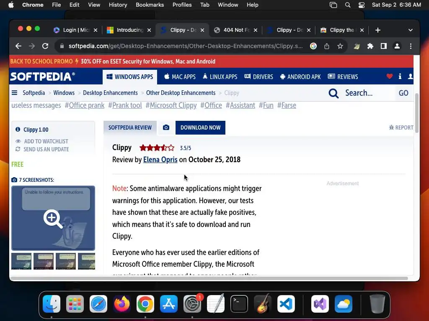Open the Chrome profile avatar

pyautogui.click(x=397, y=46)
